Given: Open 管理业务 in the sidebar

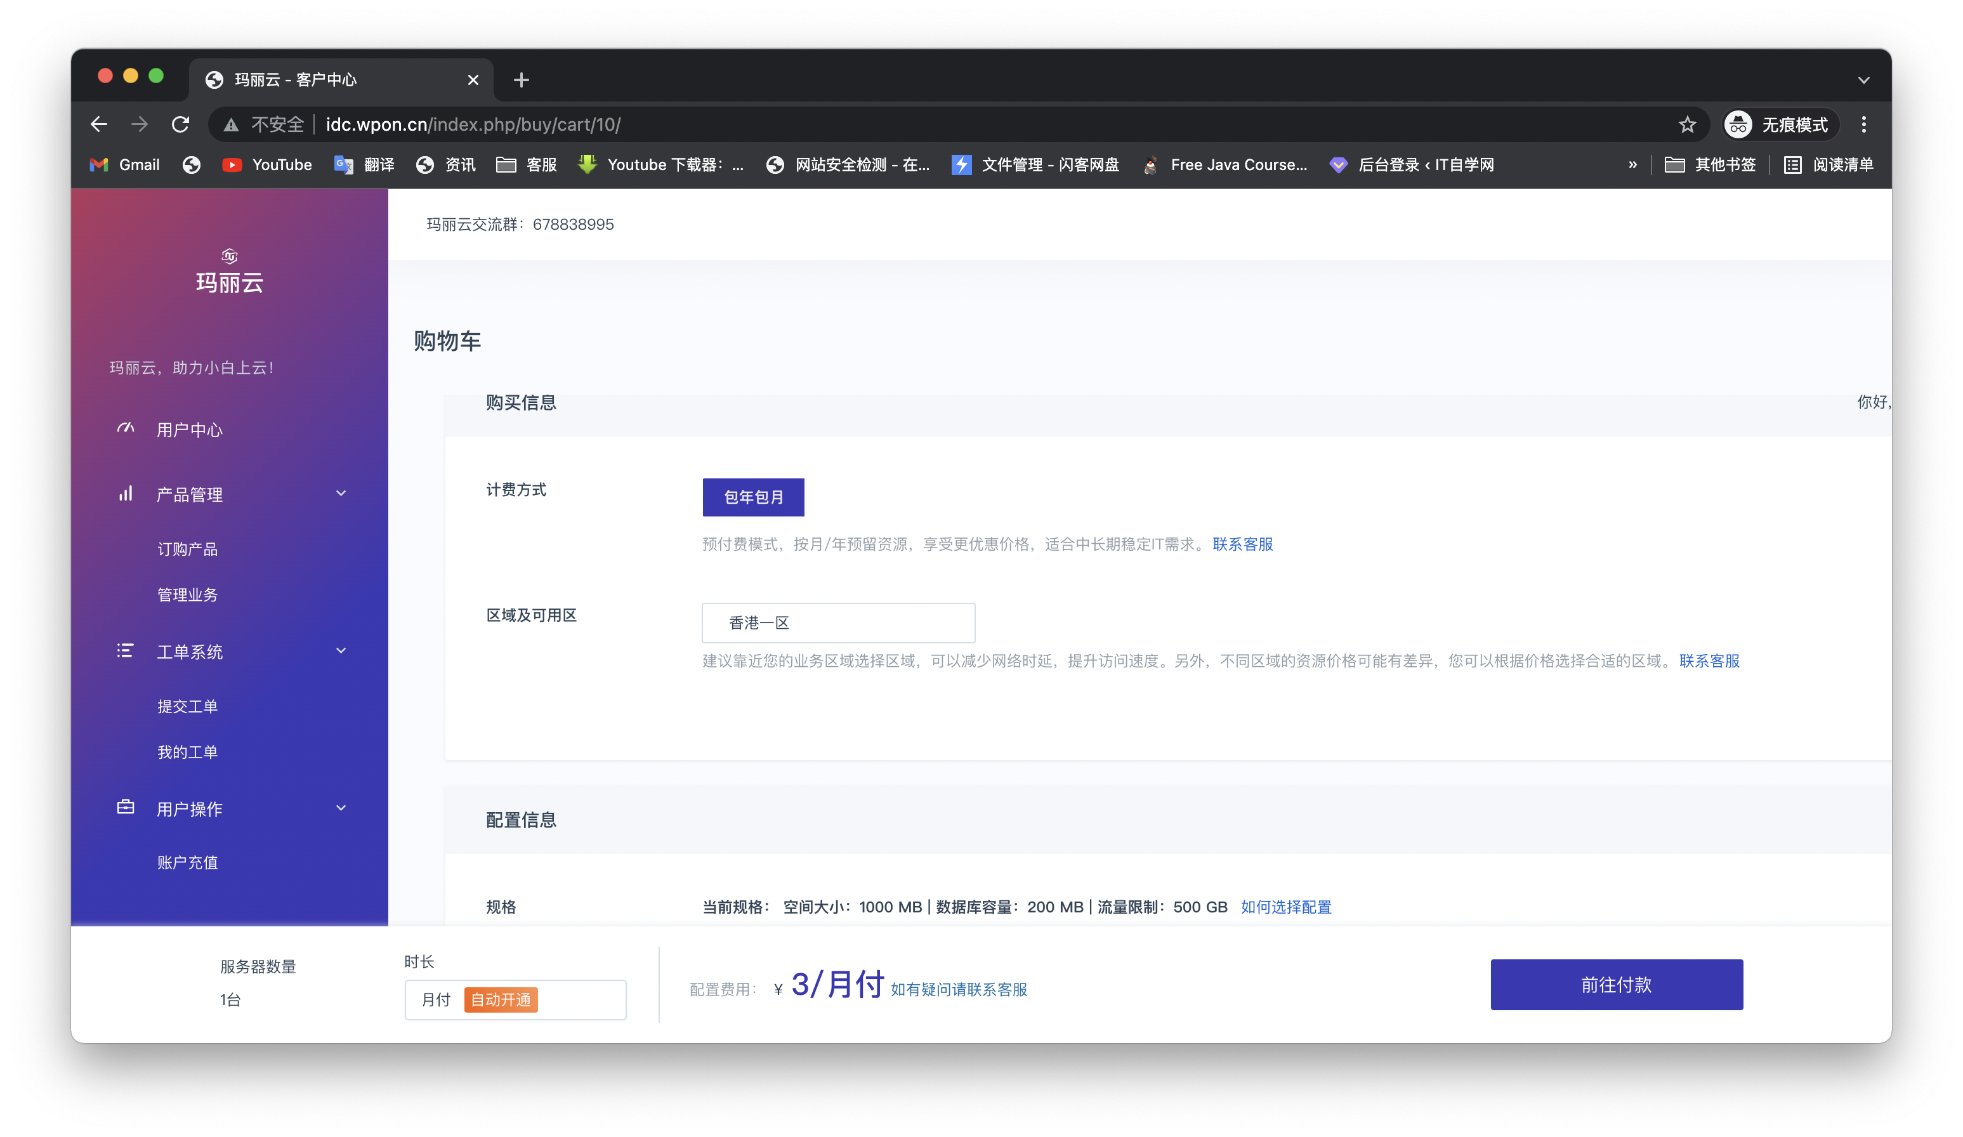Looking at the screenshot, I should (x=188, y=595).
